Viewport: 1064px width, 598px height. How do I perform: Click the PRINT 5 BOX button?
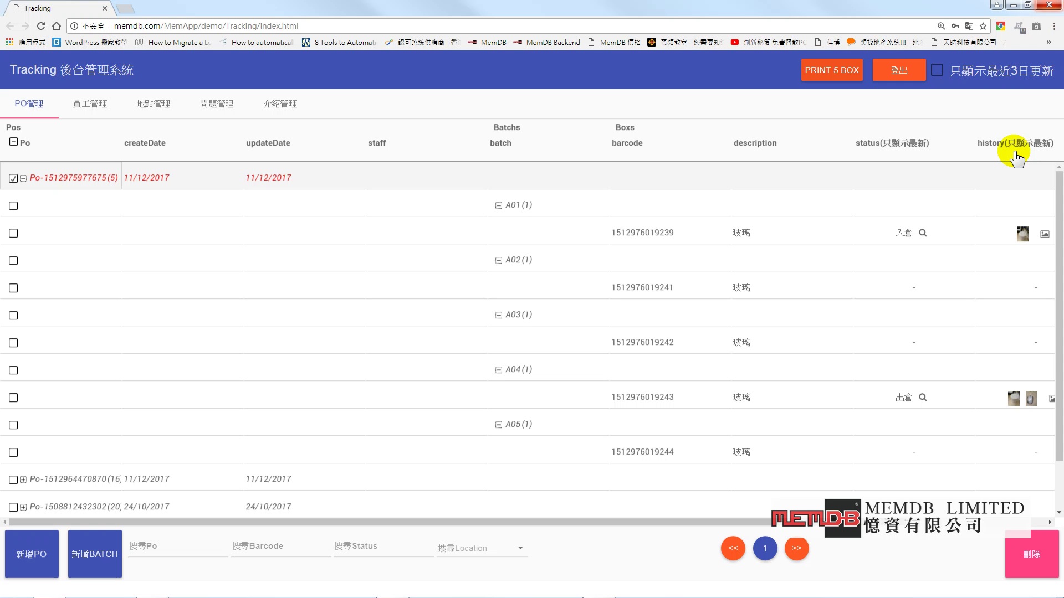(832, 70)
